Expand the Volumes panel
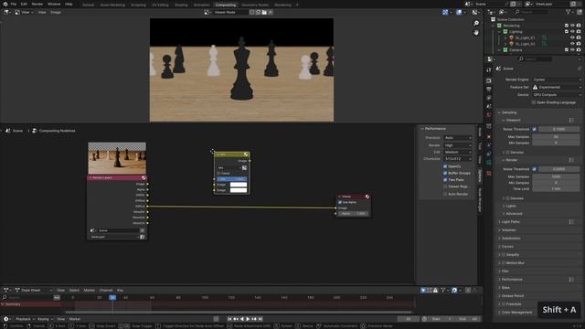The height and width of the screenshot is (329, 585). (x=508, y=230)
